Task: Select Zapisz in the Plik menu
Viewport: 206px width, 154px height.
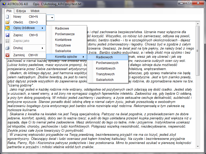Action: coord(25,35)
